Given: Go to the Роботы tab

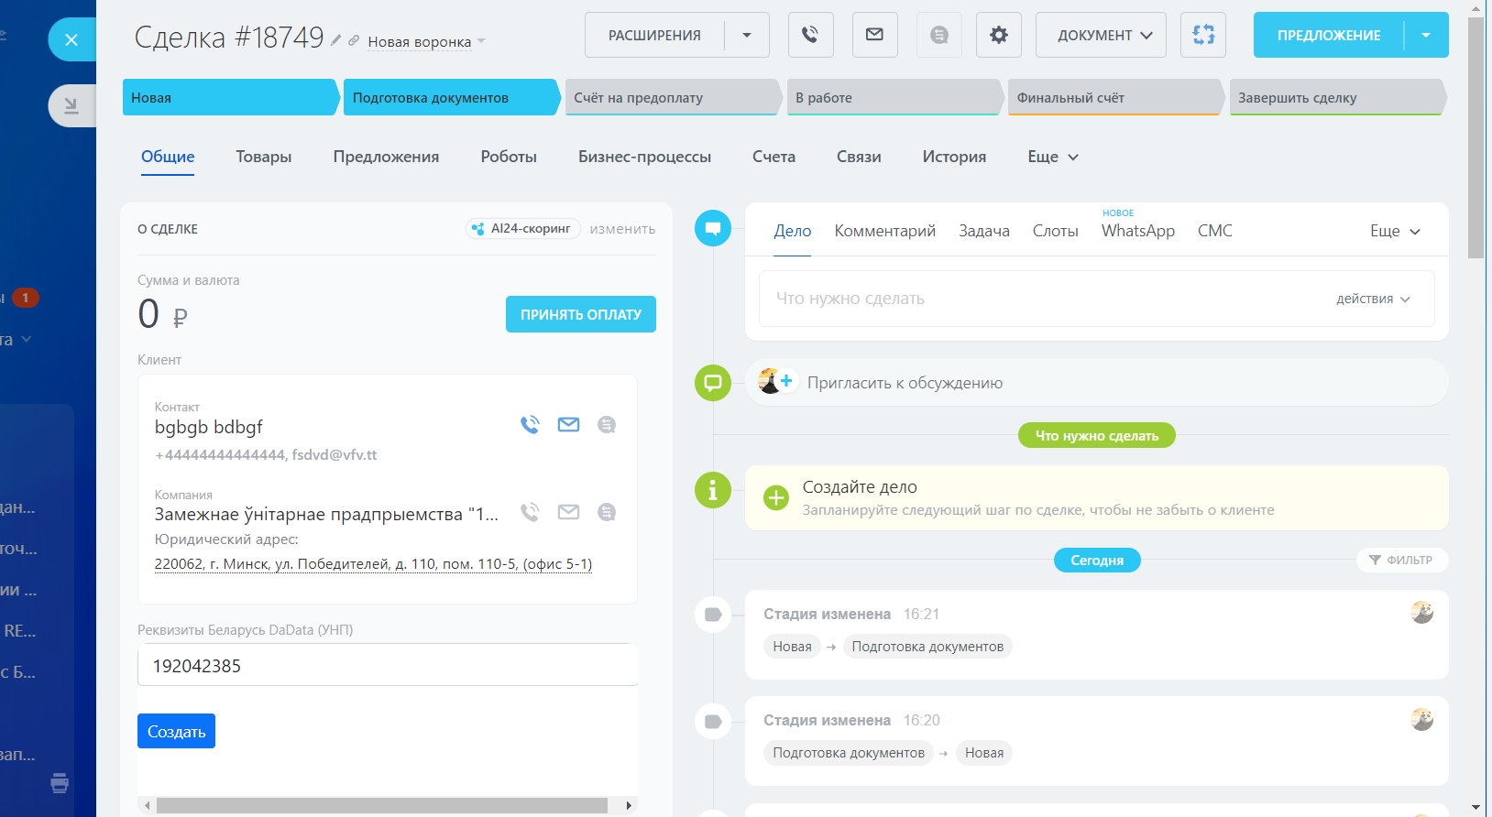Looking at the screenshot, I should (509, 157).
